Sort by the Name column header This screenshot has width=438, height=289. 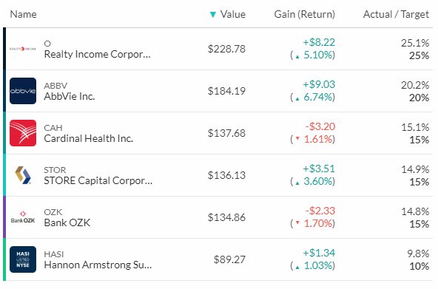tap(23, 14)
